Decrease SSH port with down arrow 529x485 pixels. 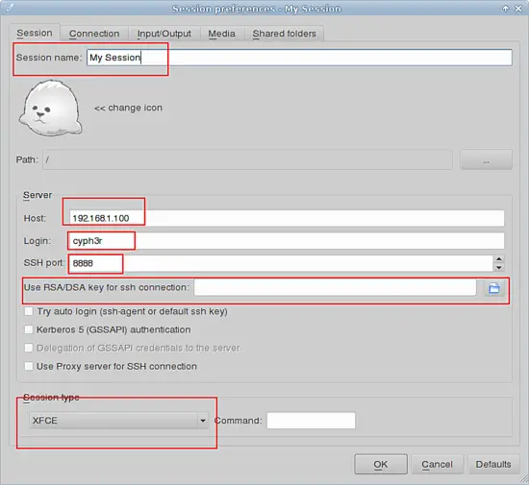click(x=498, y=267)
